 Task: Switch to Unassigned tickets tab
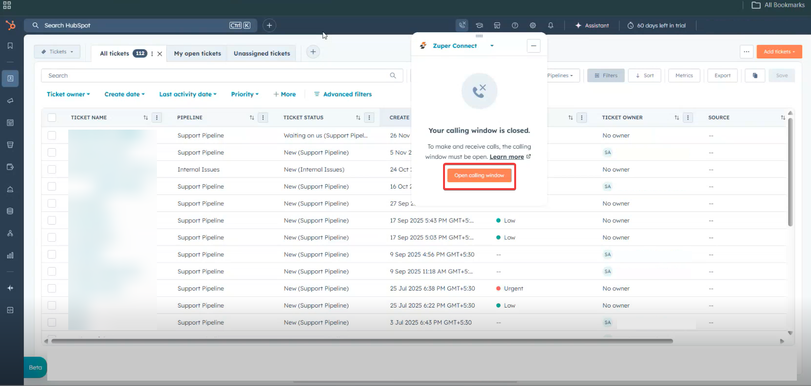tap(262, 54)
